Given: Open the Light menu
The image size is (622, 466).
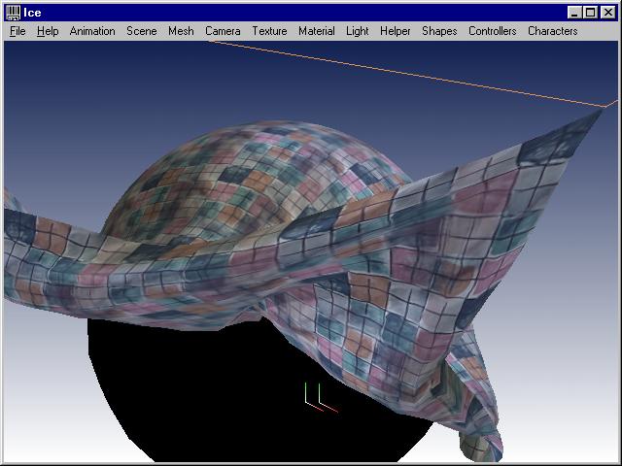Looking at the screenshot, I should coord(358,31).
